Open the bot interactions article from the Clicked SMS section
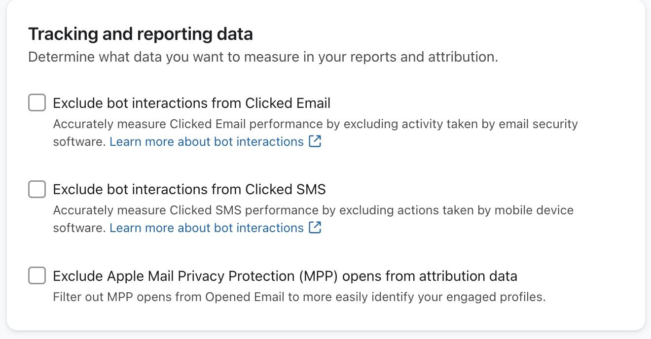 (207, 228)
